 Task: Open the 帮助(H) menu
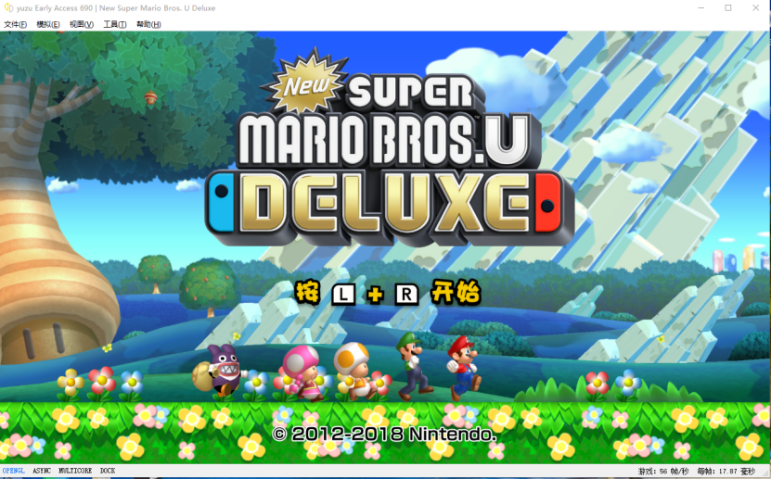tap(148, 24)
